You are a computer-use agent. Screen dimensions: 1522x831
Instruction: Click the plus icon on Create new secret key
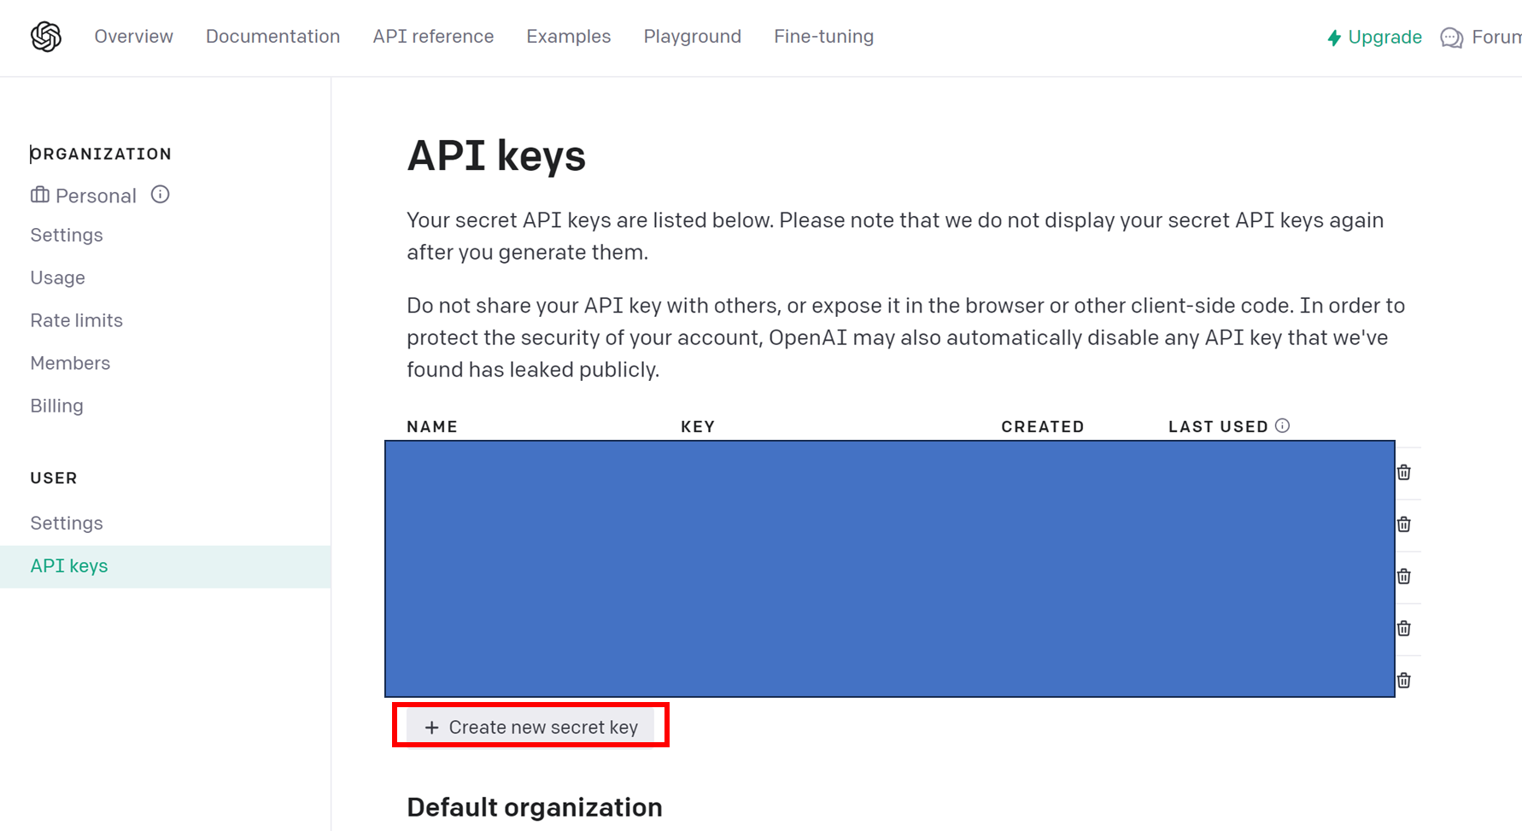[431, 726]
